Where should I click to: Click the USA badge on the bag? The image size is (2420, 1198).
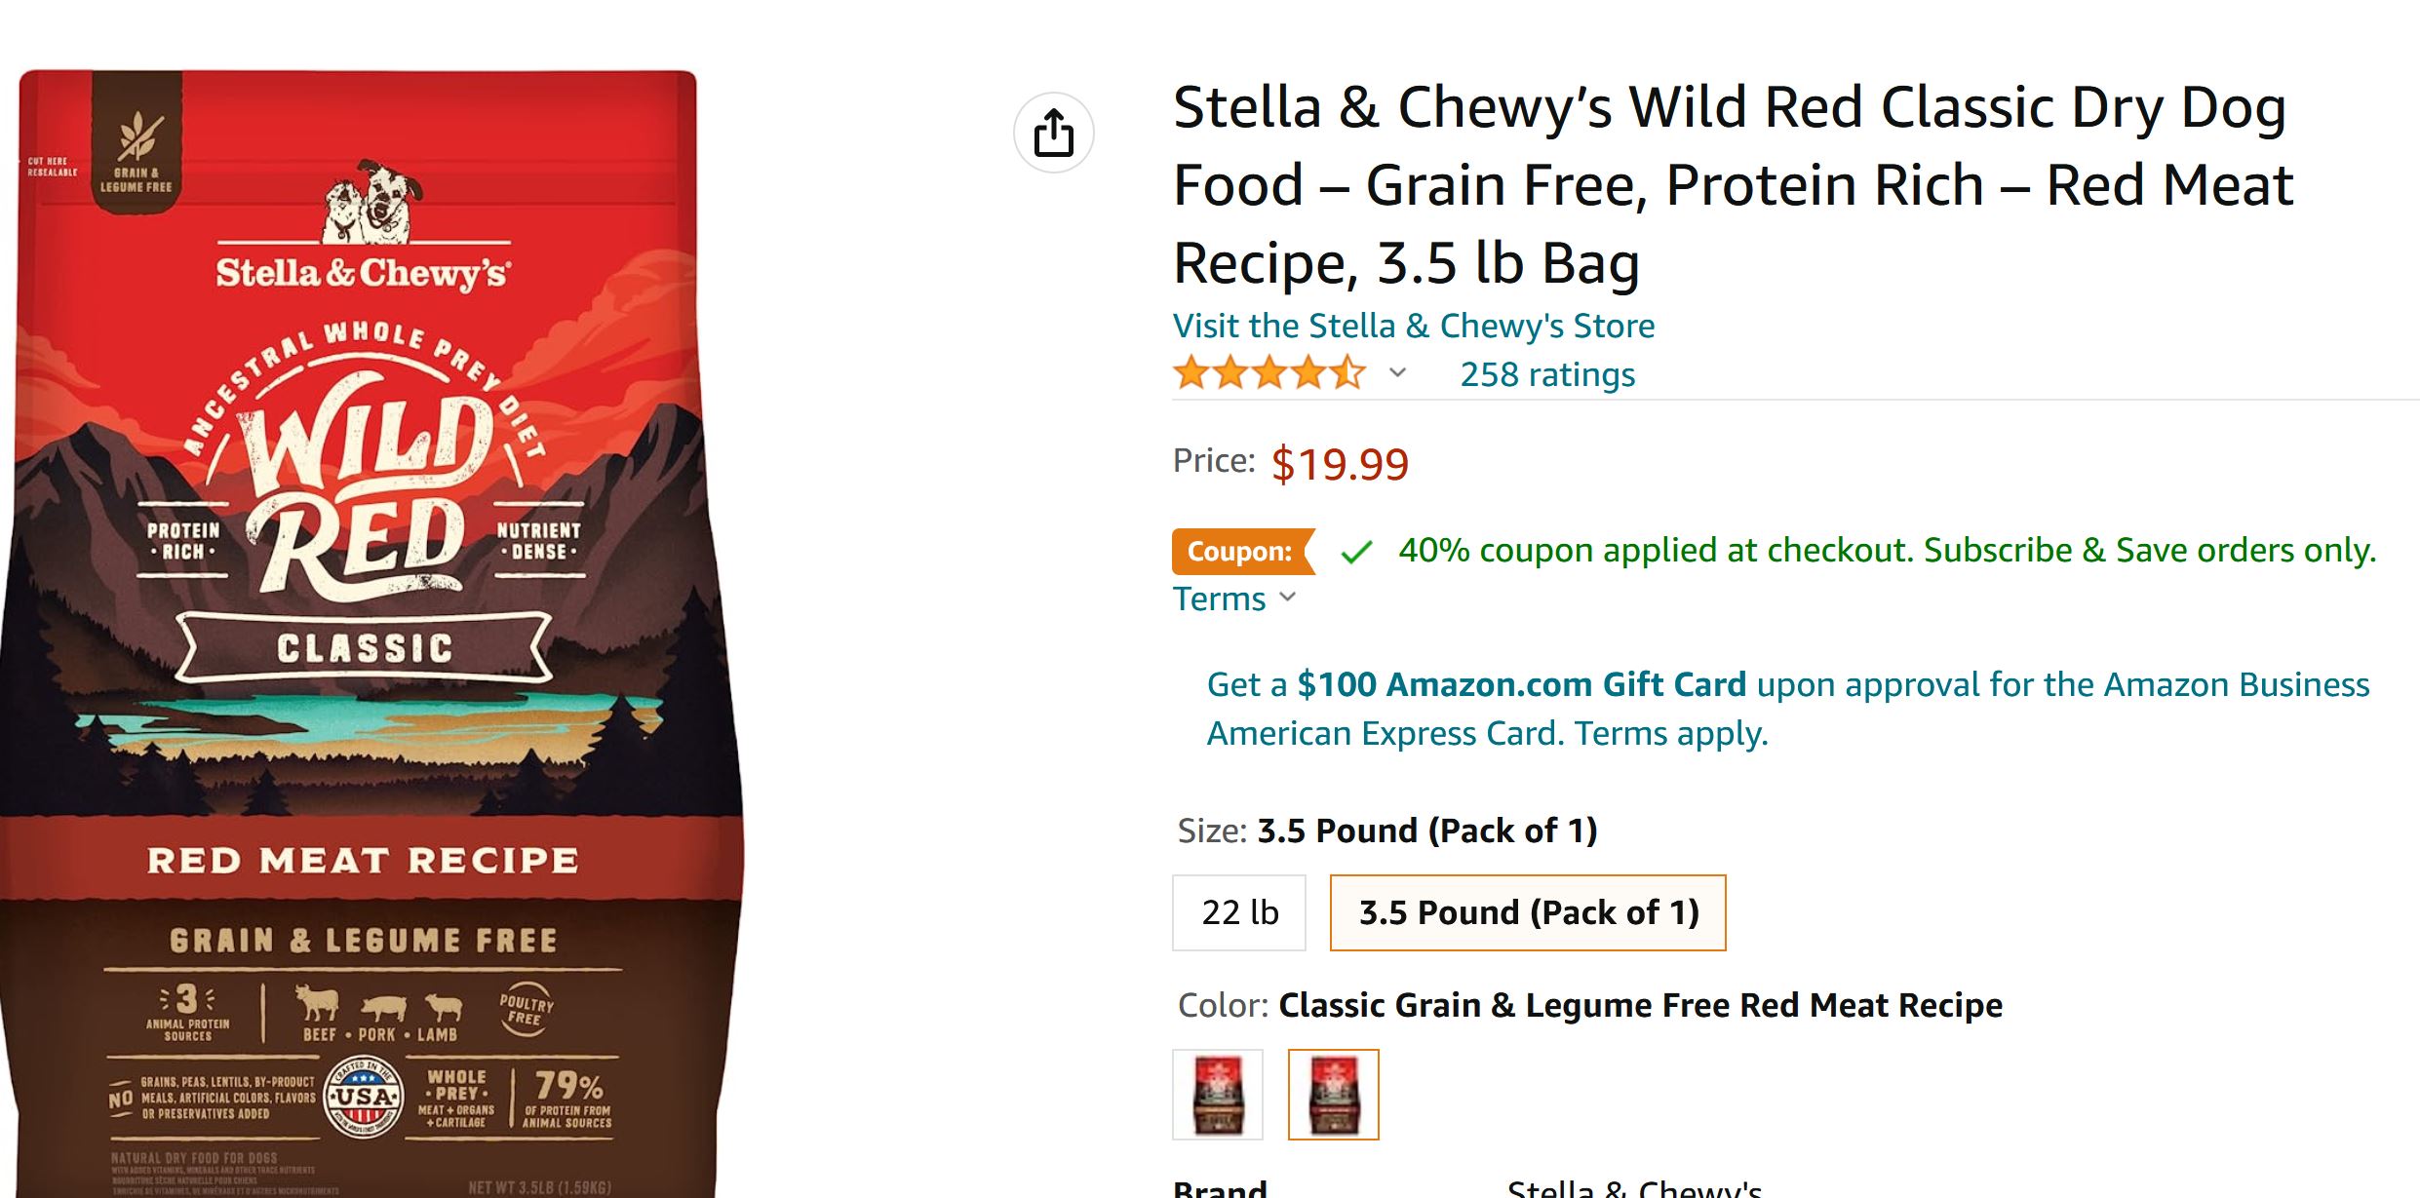point(364,1098)
